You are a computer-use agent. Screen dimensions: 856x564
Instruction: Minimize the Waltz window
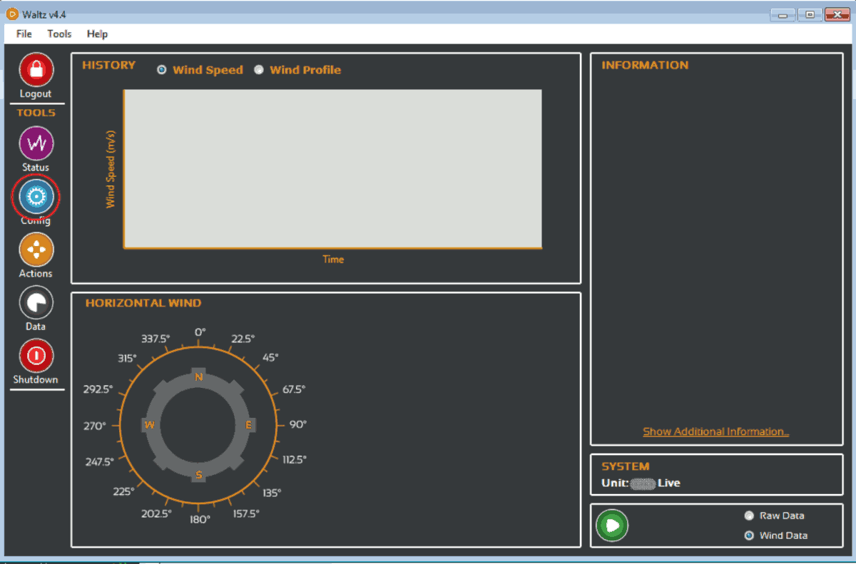click(783, 15)
